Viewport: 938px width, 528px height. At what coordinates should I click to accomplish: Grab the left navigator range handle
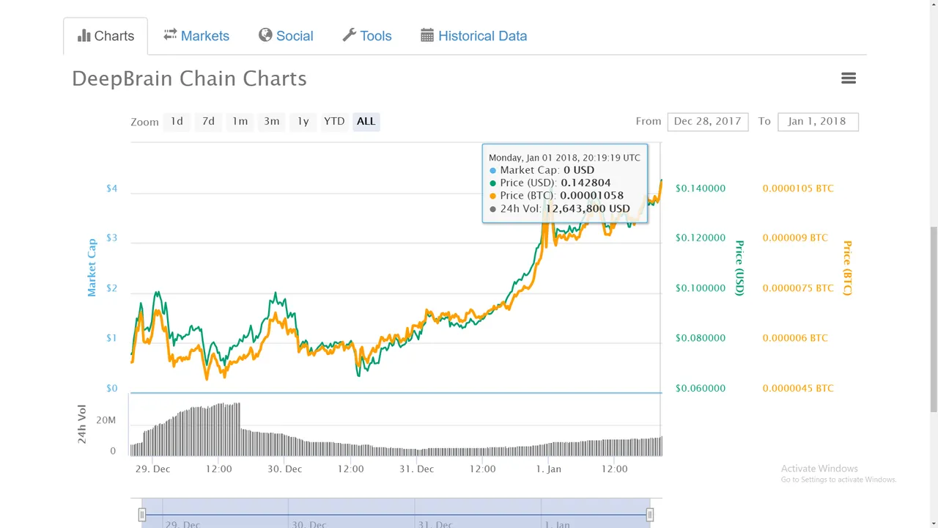point(142,515)
